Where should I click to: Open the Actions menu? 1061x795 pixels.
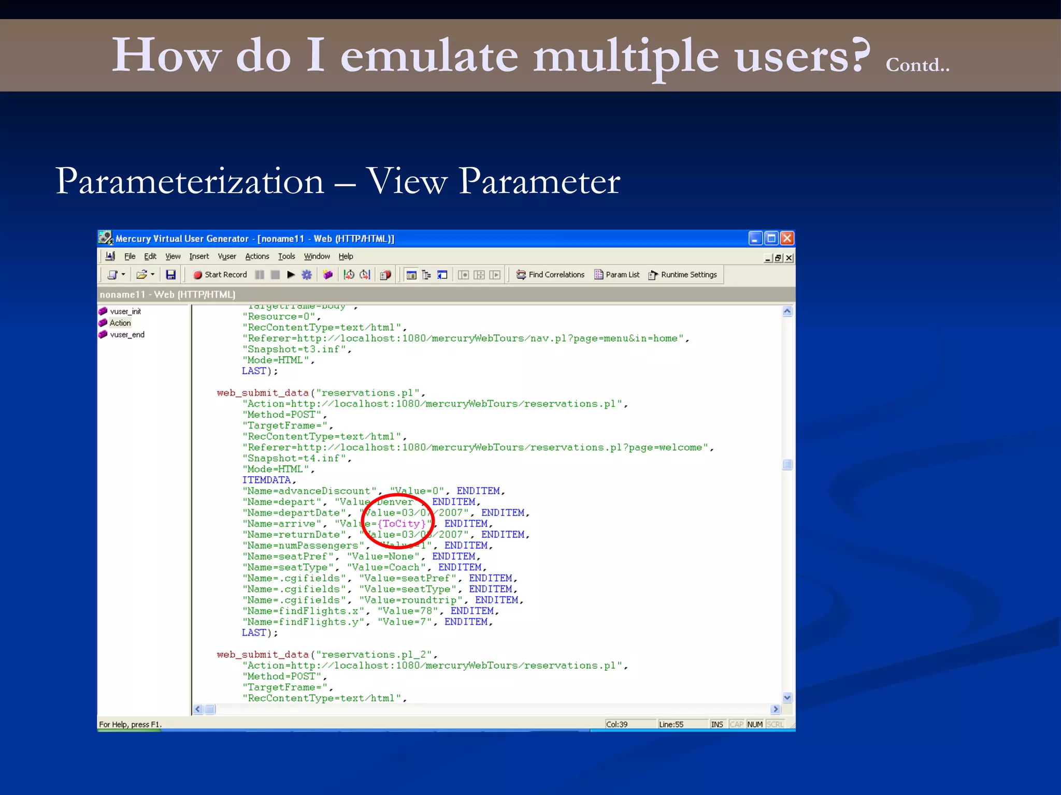click(x=257, y=256)
